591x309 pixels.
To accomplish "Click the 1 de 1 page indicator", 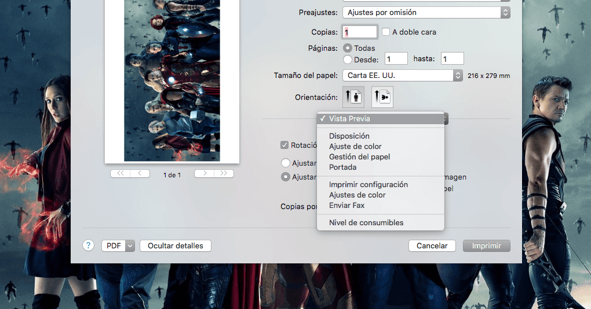I will 172,175.
